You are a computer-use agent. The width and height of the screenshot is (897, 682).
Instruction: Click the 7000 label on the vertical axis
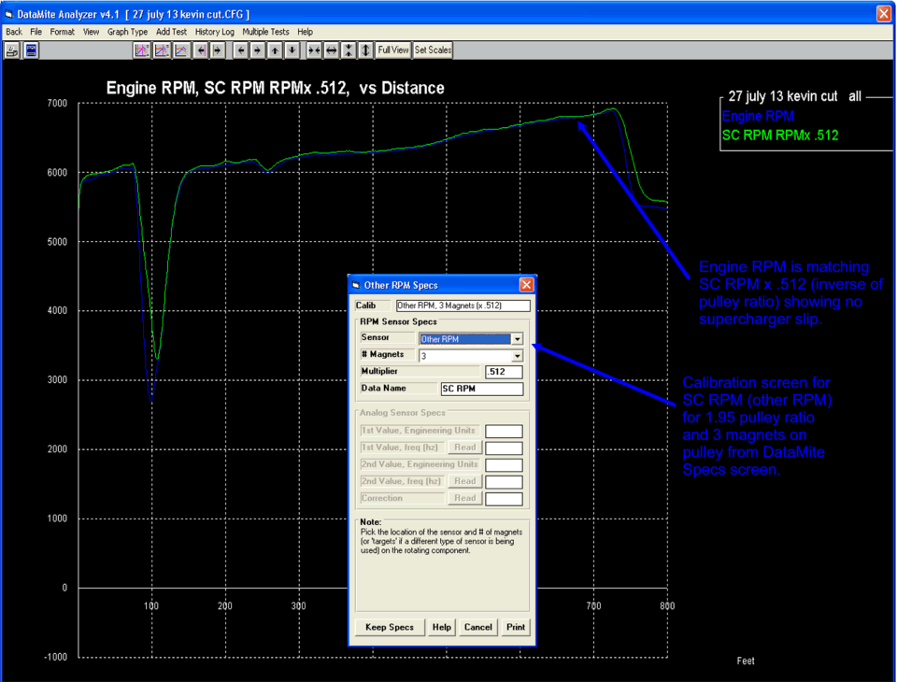(57, 104)
